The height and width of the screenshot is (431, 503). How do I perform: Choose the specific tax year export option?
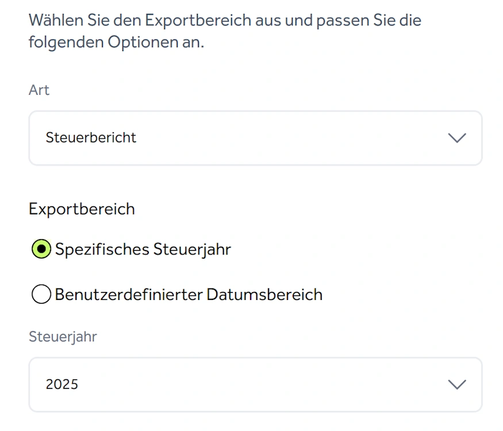click(x=41, y=249)
